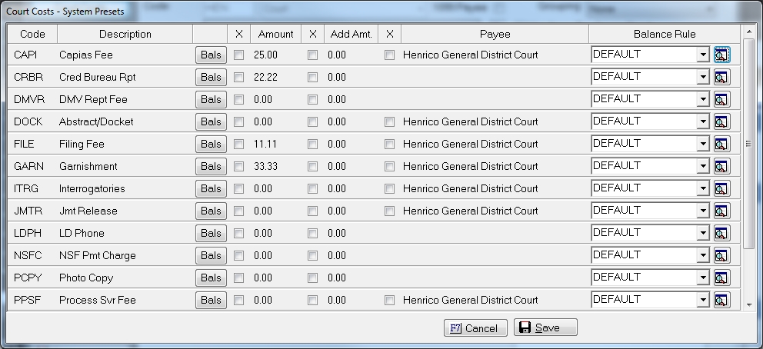Screen dimensions: 763x349
Task: Open balance rule lookup for Filing Fee
Action: (x=721, y=144)
